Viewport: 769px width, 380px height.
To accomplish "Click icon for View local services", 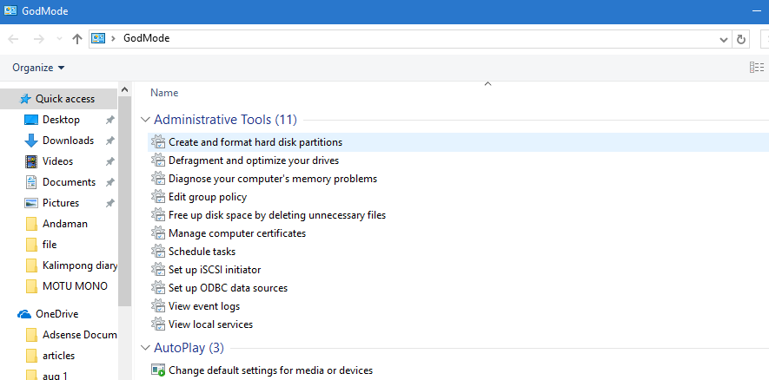I will click(x=158, y=324).
